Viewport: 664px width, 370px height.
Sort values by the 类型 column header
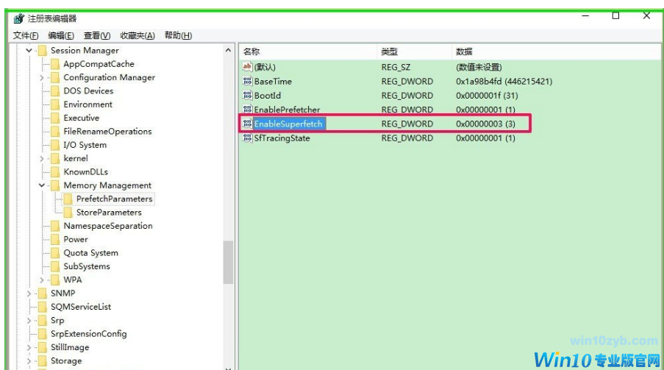[414, 51]
